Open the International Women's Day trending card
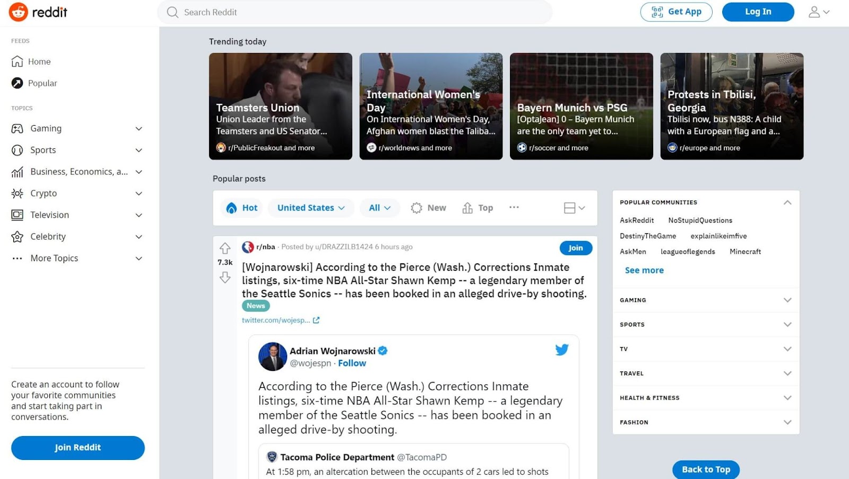Viewport: 849px width, 479px height. (x=431, y=106)
